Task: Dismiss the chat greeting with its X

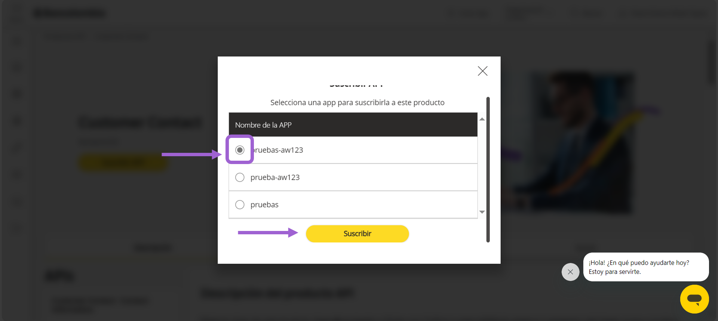Action: pyautogui.click(x=570, y=272)
